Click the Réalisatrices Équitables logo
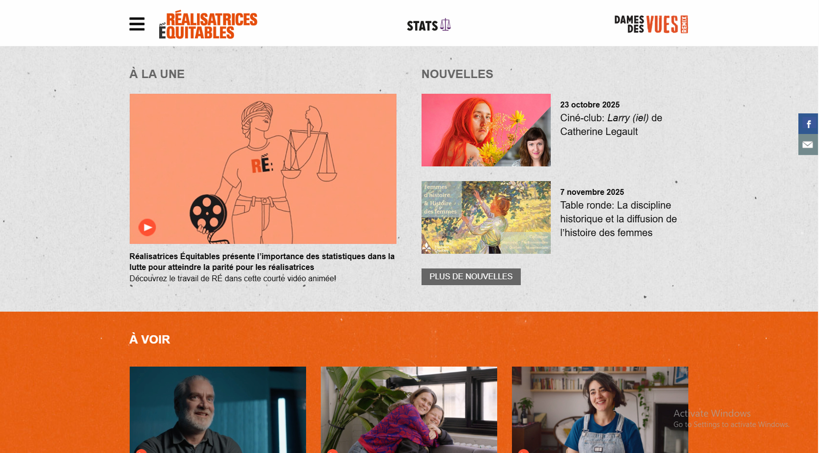The height and width of the screenshot is (453, 819). point(208,25)
